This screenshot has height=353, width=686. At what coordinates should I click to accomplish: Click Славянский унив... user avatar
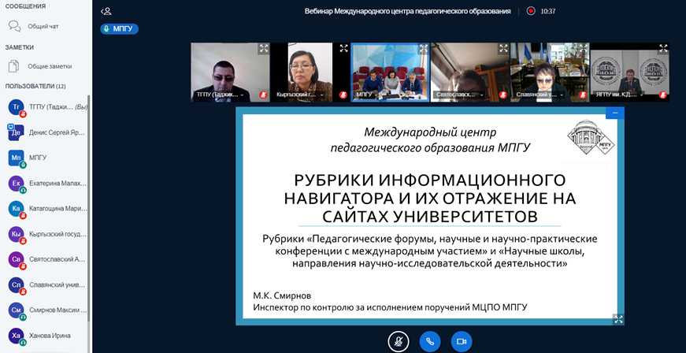[x=17, y=284]
